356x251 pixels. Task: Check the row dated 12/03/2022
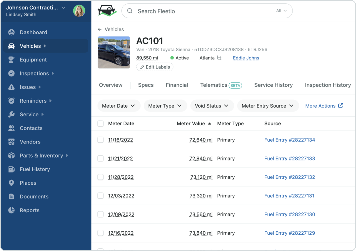[x=100, y=196]
